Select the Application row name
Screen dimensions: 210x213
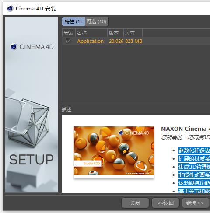coord(90,41)
